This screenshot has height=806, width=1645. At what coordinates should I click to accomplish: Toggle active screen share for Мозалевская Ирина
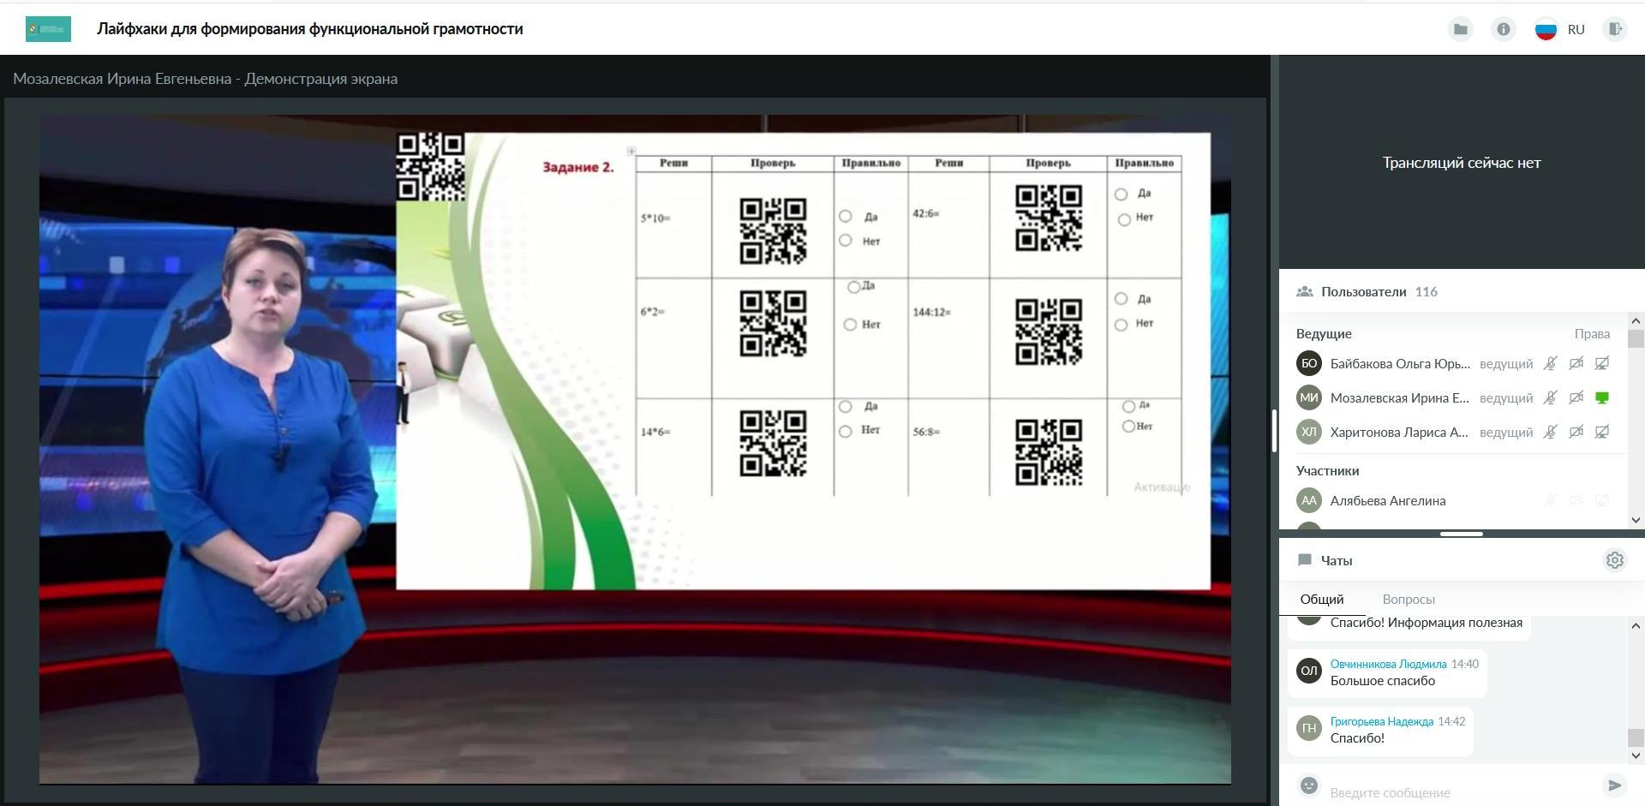[x=1601, y=398]
